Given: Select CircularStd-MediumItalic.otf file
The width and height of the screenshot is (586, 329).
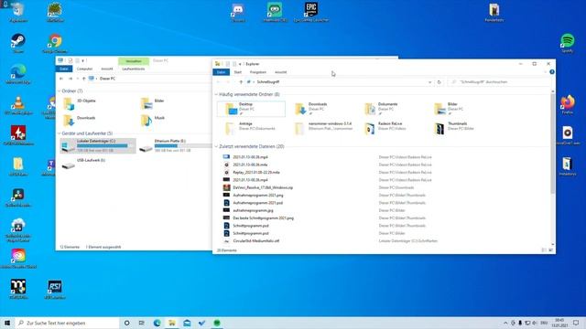Looking at the screenshot, I should pyautogui.click(x=256, y=241).
